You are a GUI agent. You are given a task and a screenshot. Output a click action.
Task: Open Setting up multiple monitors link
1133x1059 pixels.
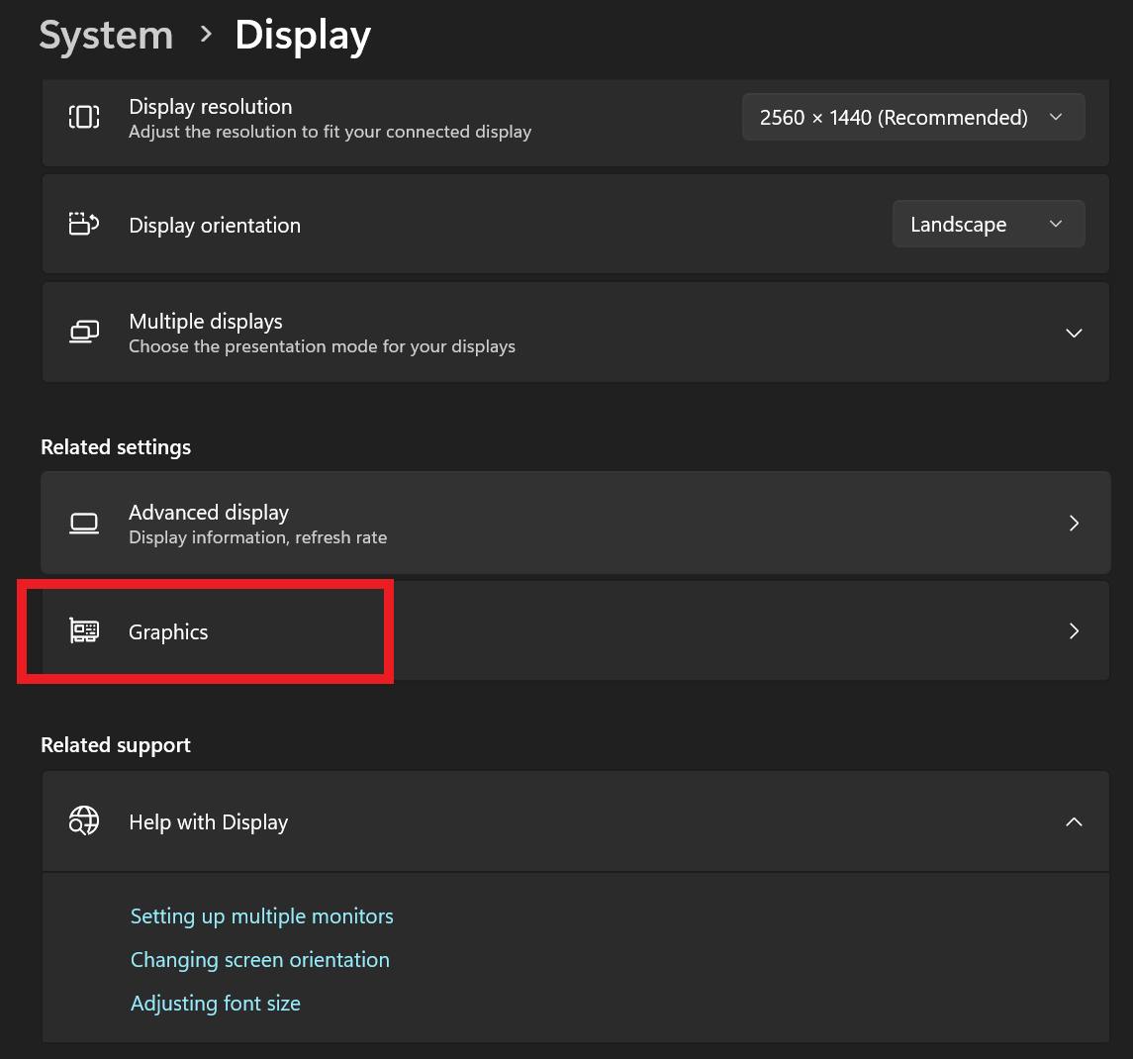tap(262, 916)
